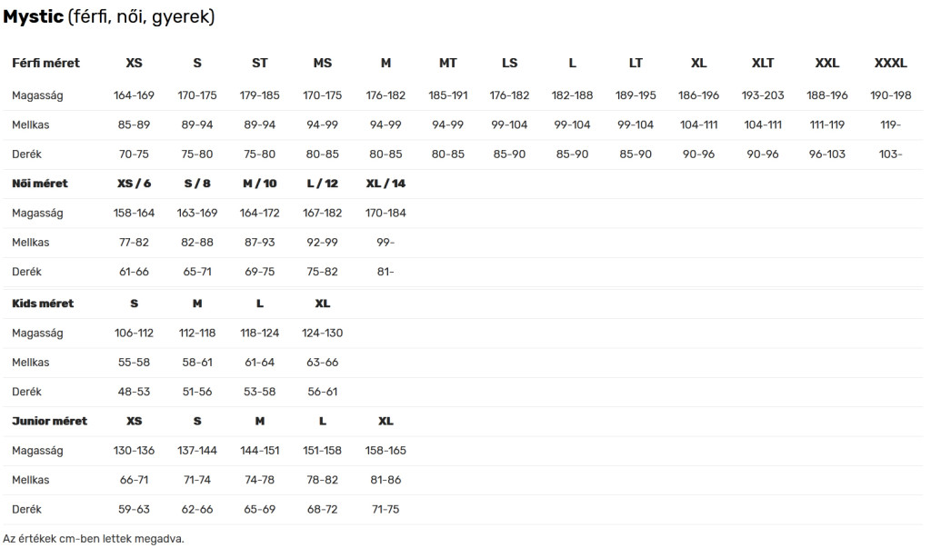Image resolution: width=931 pixels, height=548 pixels.
Task: Click the Junior méret section label
Action: tap(49, 421)
